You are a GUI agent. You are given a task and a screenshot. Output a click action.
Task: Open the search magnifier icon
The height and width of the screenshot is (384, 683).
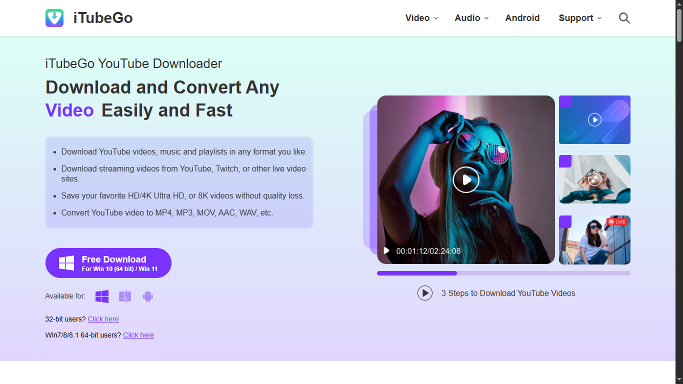pyautogui.click(x=624, y=18)
